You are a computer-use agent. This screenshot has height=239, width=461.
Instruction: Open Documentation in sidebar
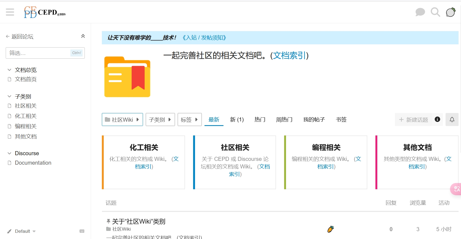33,163
